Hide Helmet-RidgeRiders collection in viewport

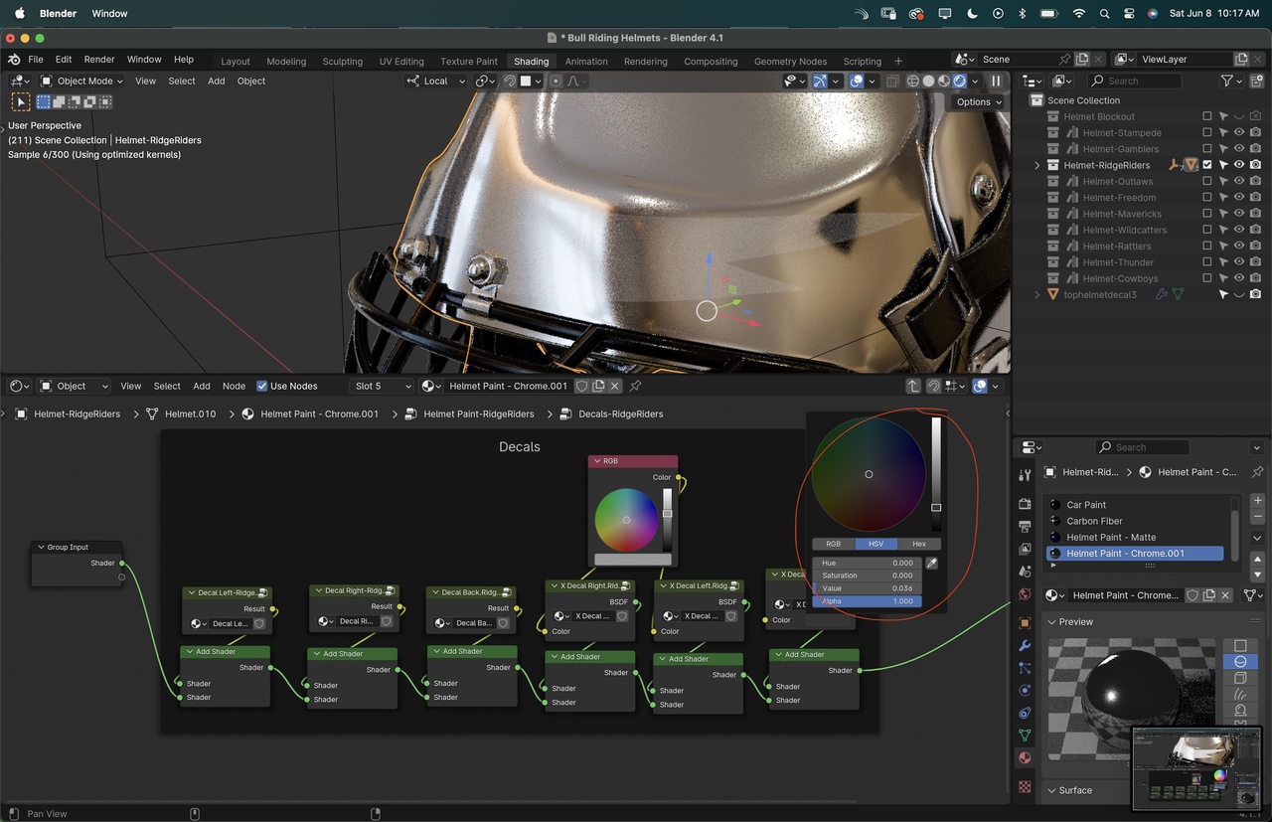(x=1239, y=165)
